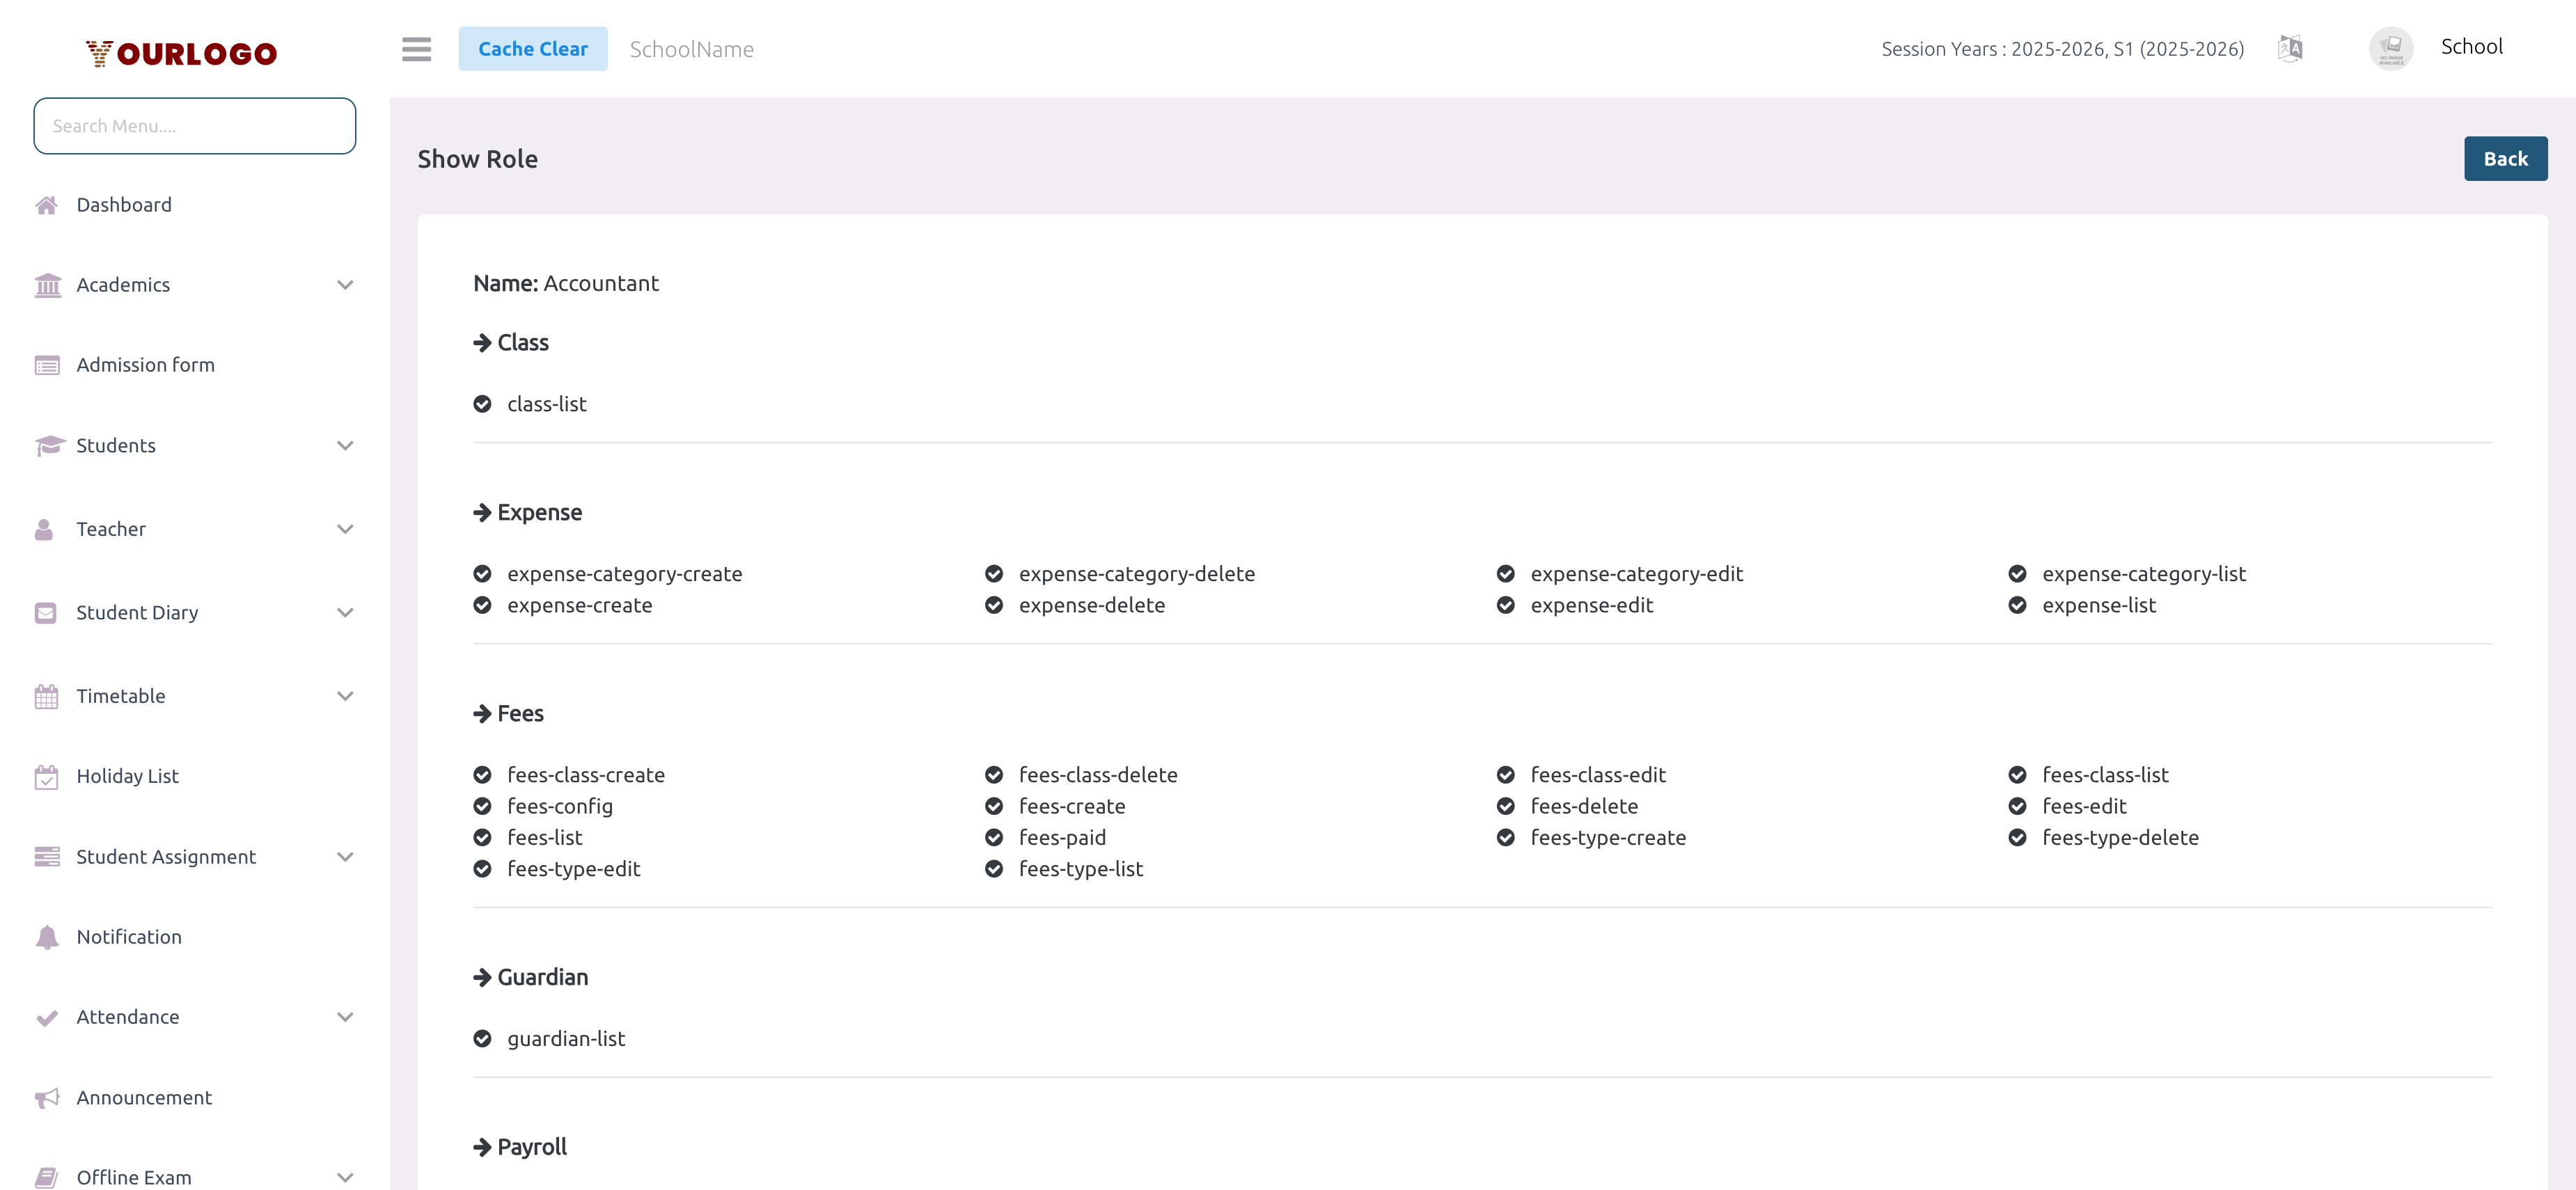Click the School profile avatar

(x=2391, y=47)
